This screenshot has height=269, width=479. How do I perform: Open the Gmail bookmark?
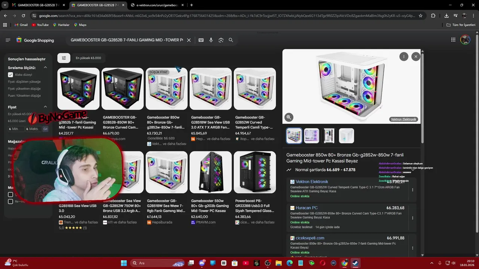[x=21, y=25]
